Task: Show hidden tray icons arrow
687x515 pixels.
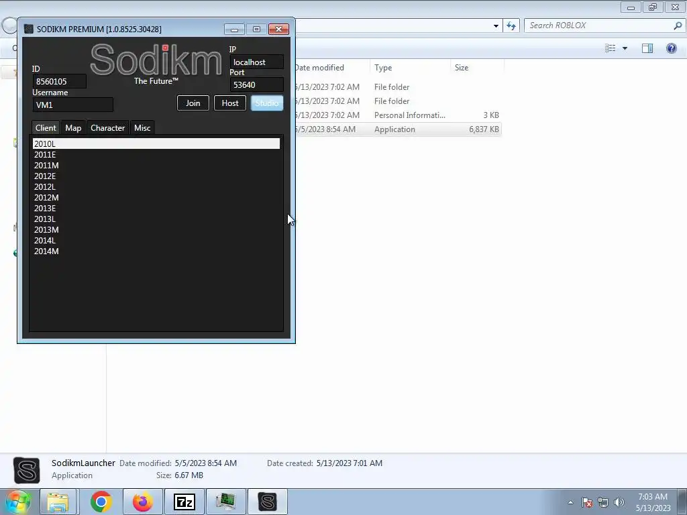Action: 570,502
